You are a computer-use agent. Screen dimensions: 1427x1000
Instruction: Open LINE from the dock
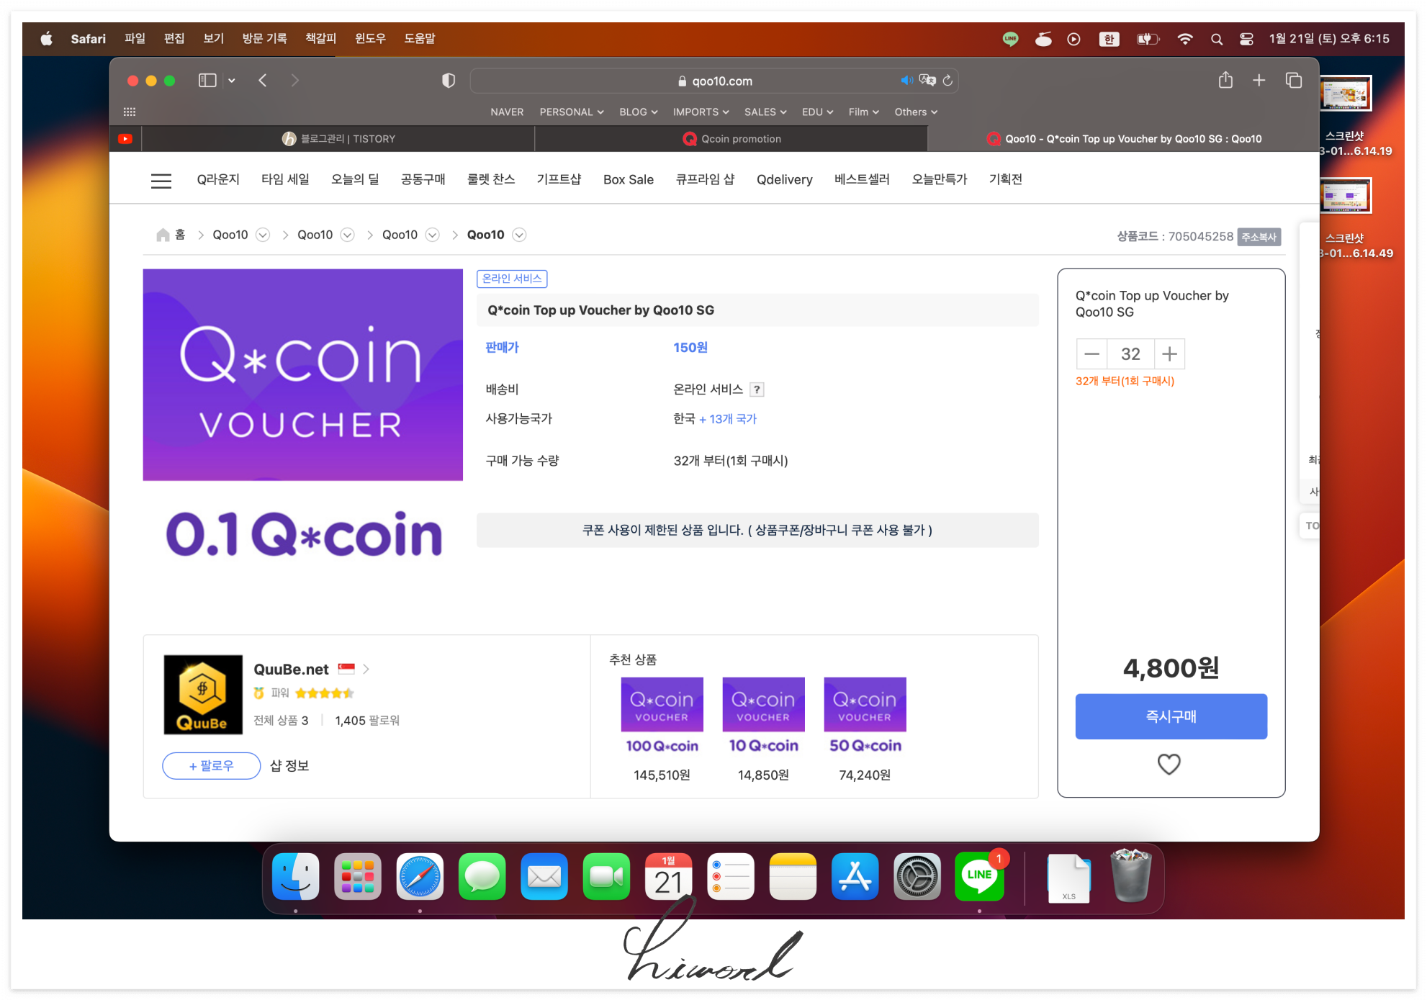coord(979,877)
